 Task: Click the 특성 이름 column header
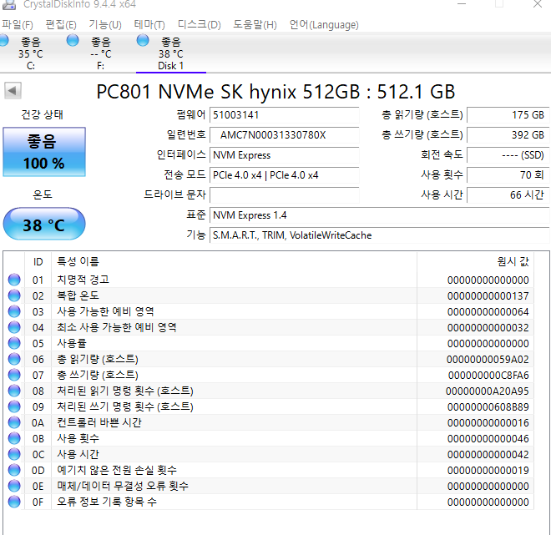coord(234,262)
